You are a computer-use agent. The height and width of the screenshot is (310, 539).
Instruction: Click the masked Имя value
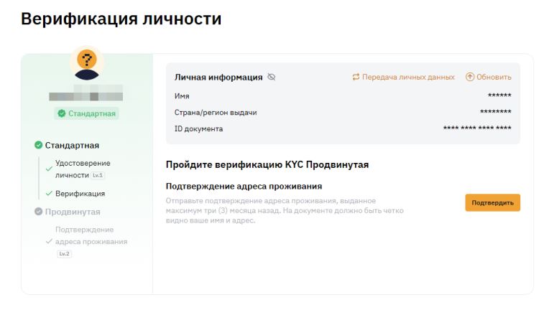pyautogui.click(x=499, y=95)
